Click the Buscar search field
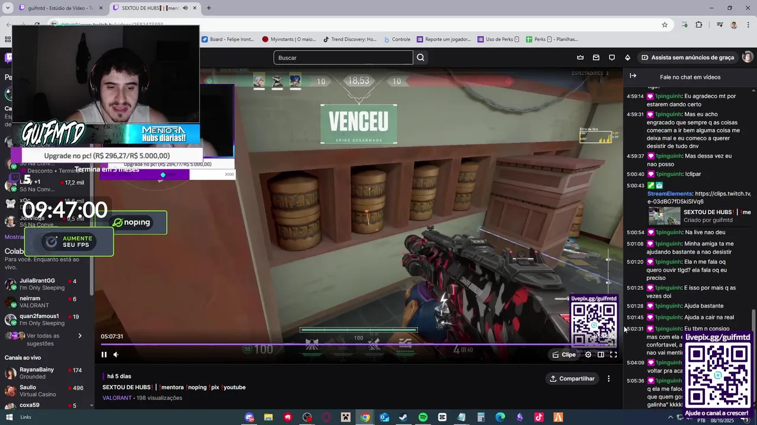The width and height of the screenshot is (757, 425). point(343,57)
